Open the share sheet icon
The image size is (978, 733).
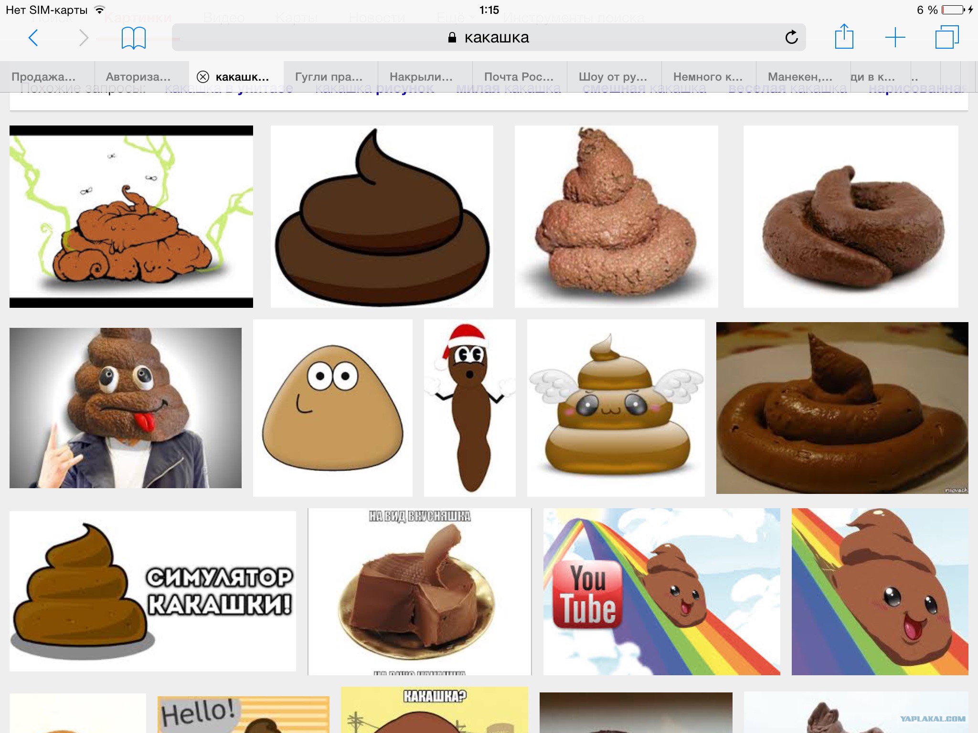click(x=844, y=37)
